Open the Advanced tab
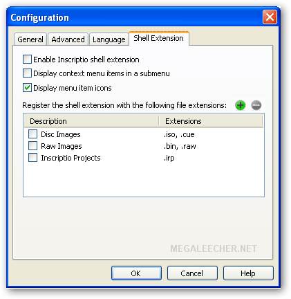The image size is (291, 299). (x=68, y=39)
